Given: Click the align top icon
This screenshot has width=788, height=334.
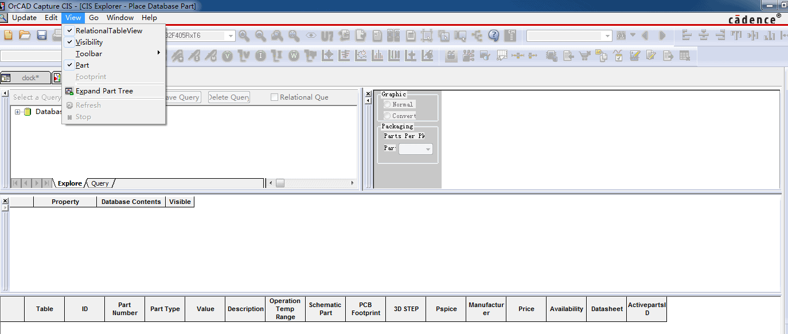Looking at the screenshot, I should (x=736, y=36).
